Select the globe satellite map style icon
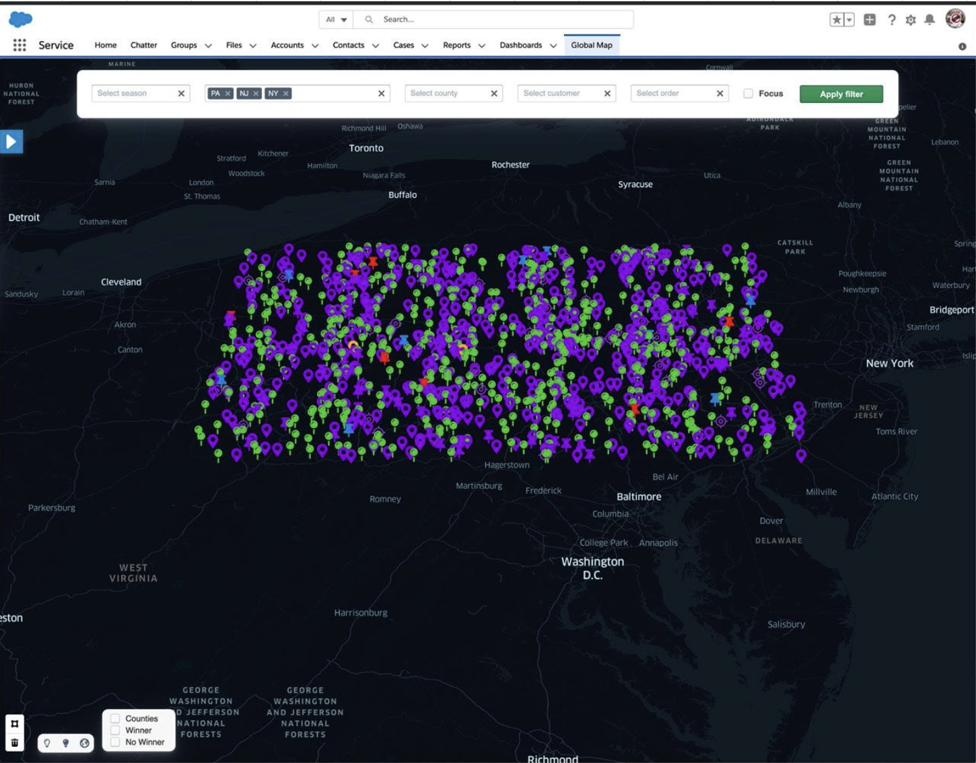The width and height of the screenshot is (976, 763). (85, 743)
